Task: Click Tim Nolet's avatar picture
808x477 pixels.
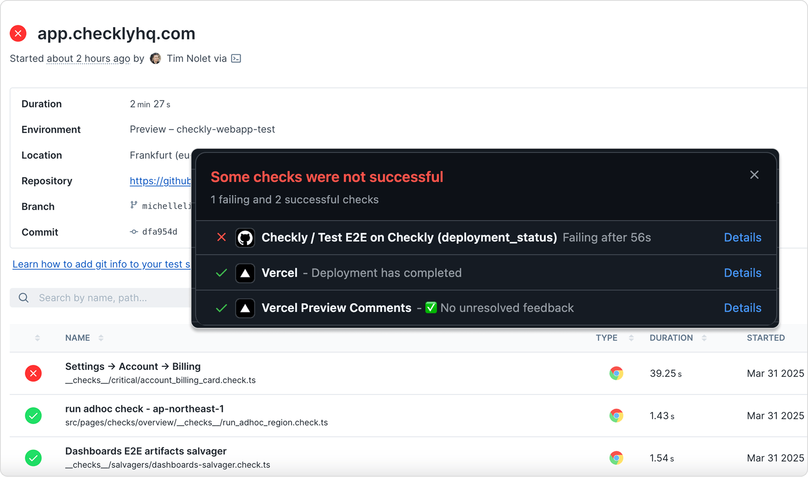Action: pyautogui.click(x=155, y=58)
